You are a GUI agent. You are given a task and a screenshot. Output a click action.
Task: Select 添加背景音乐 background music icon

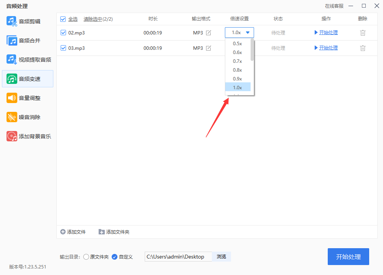[12, 136]
